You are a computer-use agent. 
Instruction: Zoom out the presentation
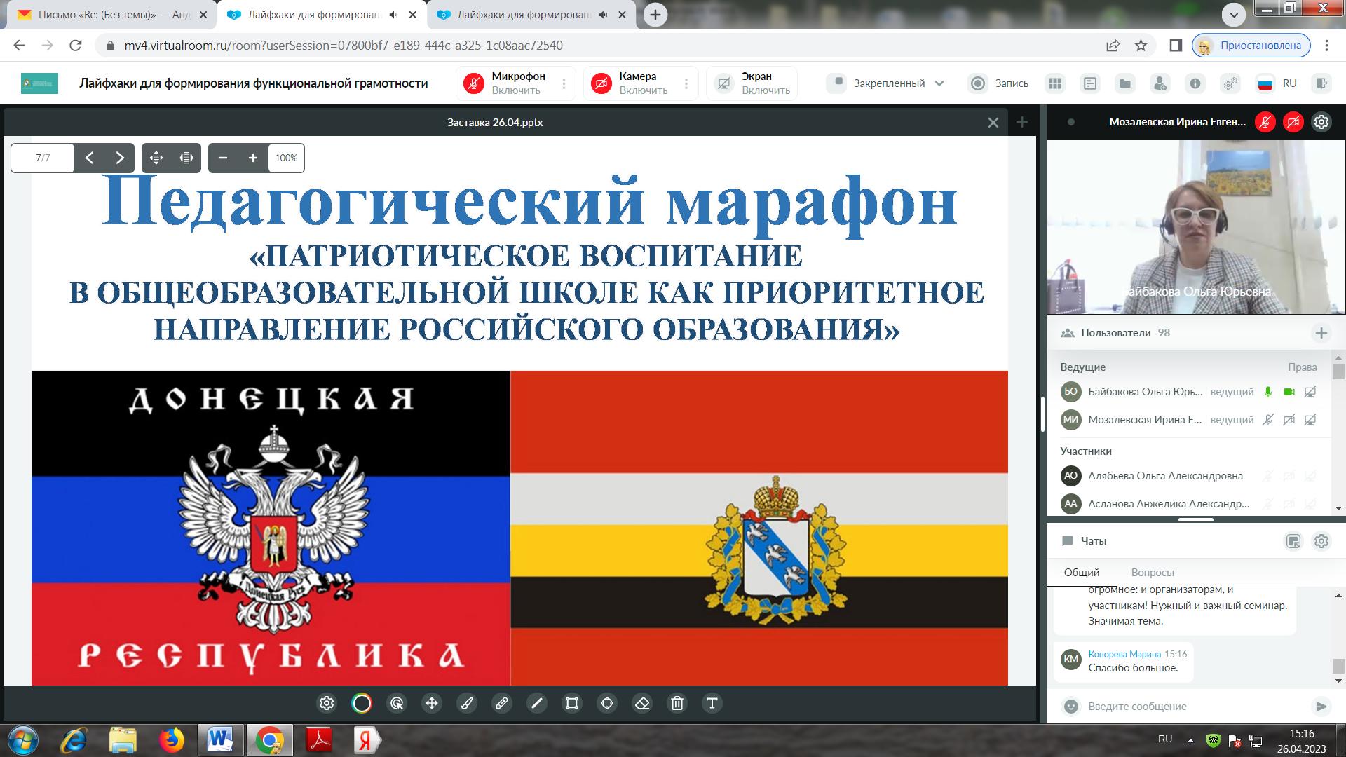[223, 158]
